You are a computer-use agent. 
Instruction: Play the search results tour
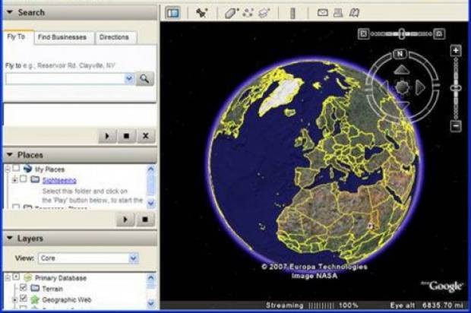click(x=107, y=136)
